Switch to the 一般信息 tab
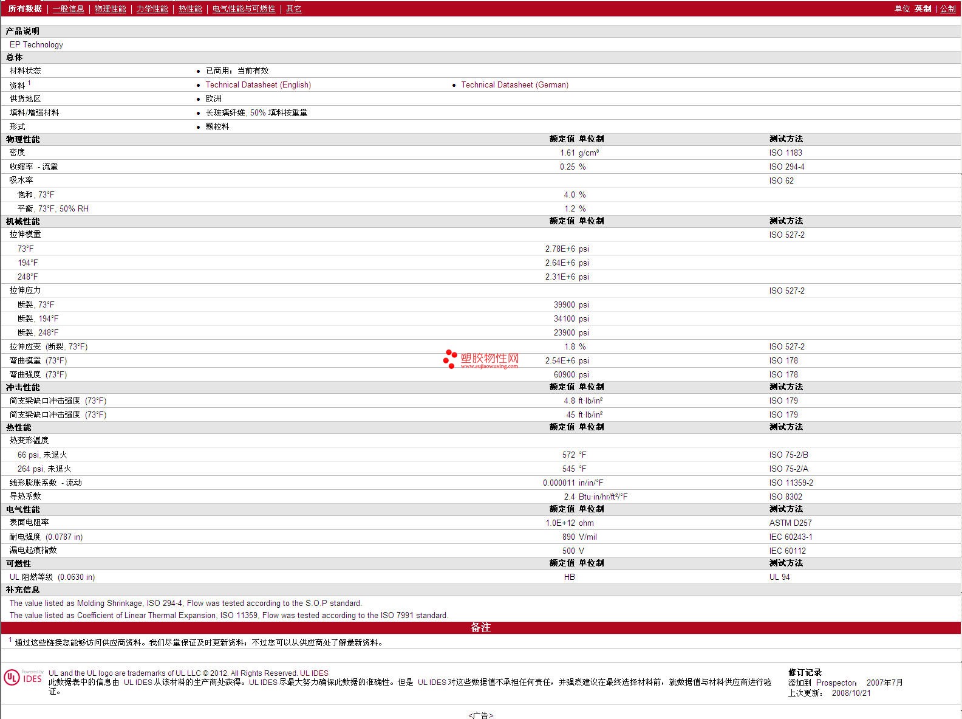Screen dimensions: 962x719 (69, 9)
